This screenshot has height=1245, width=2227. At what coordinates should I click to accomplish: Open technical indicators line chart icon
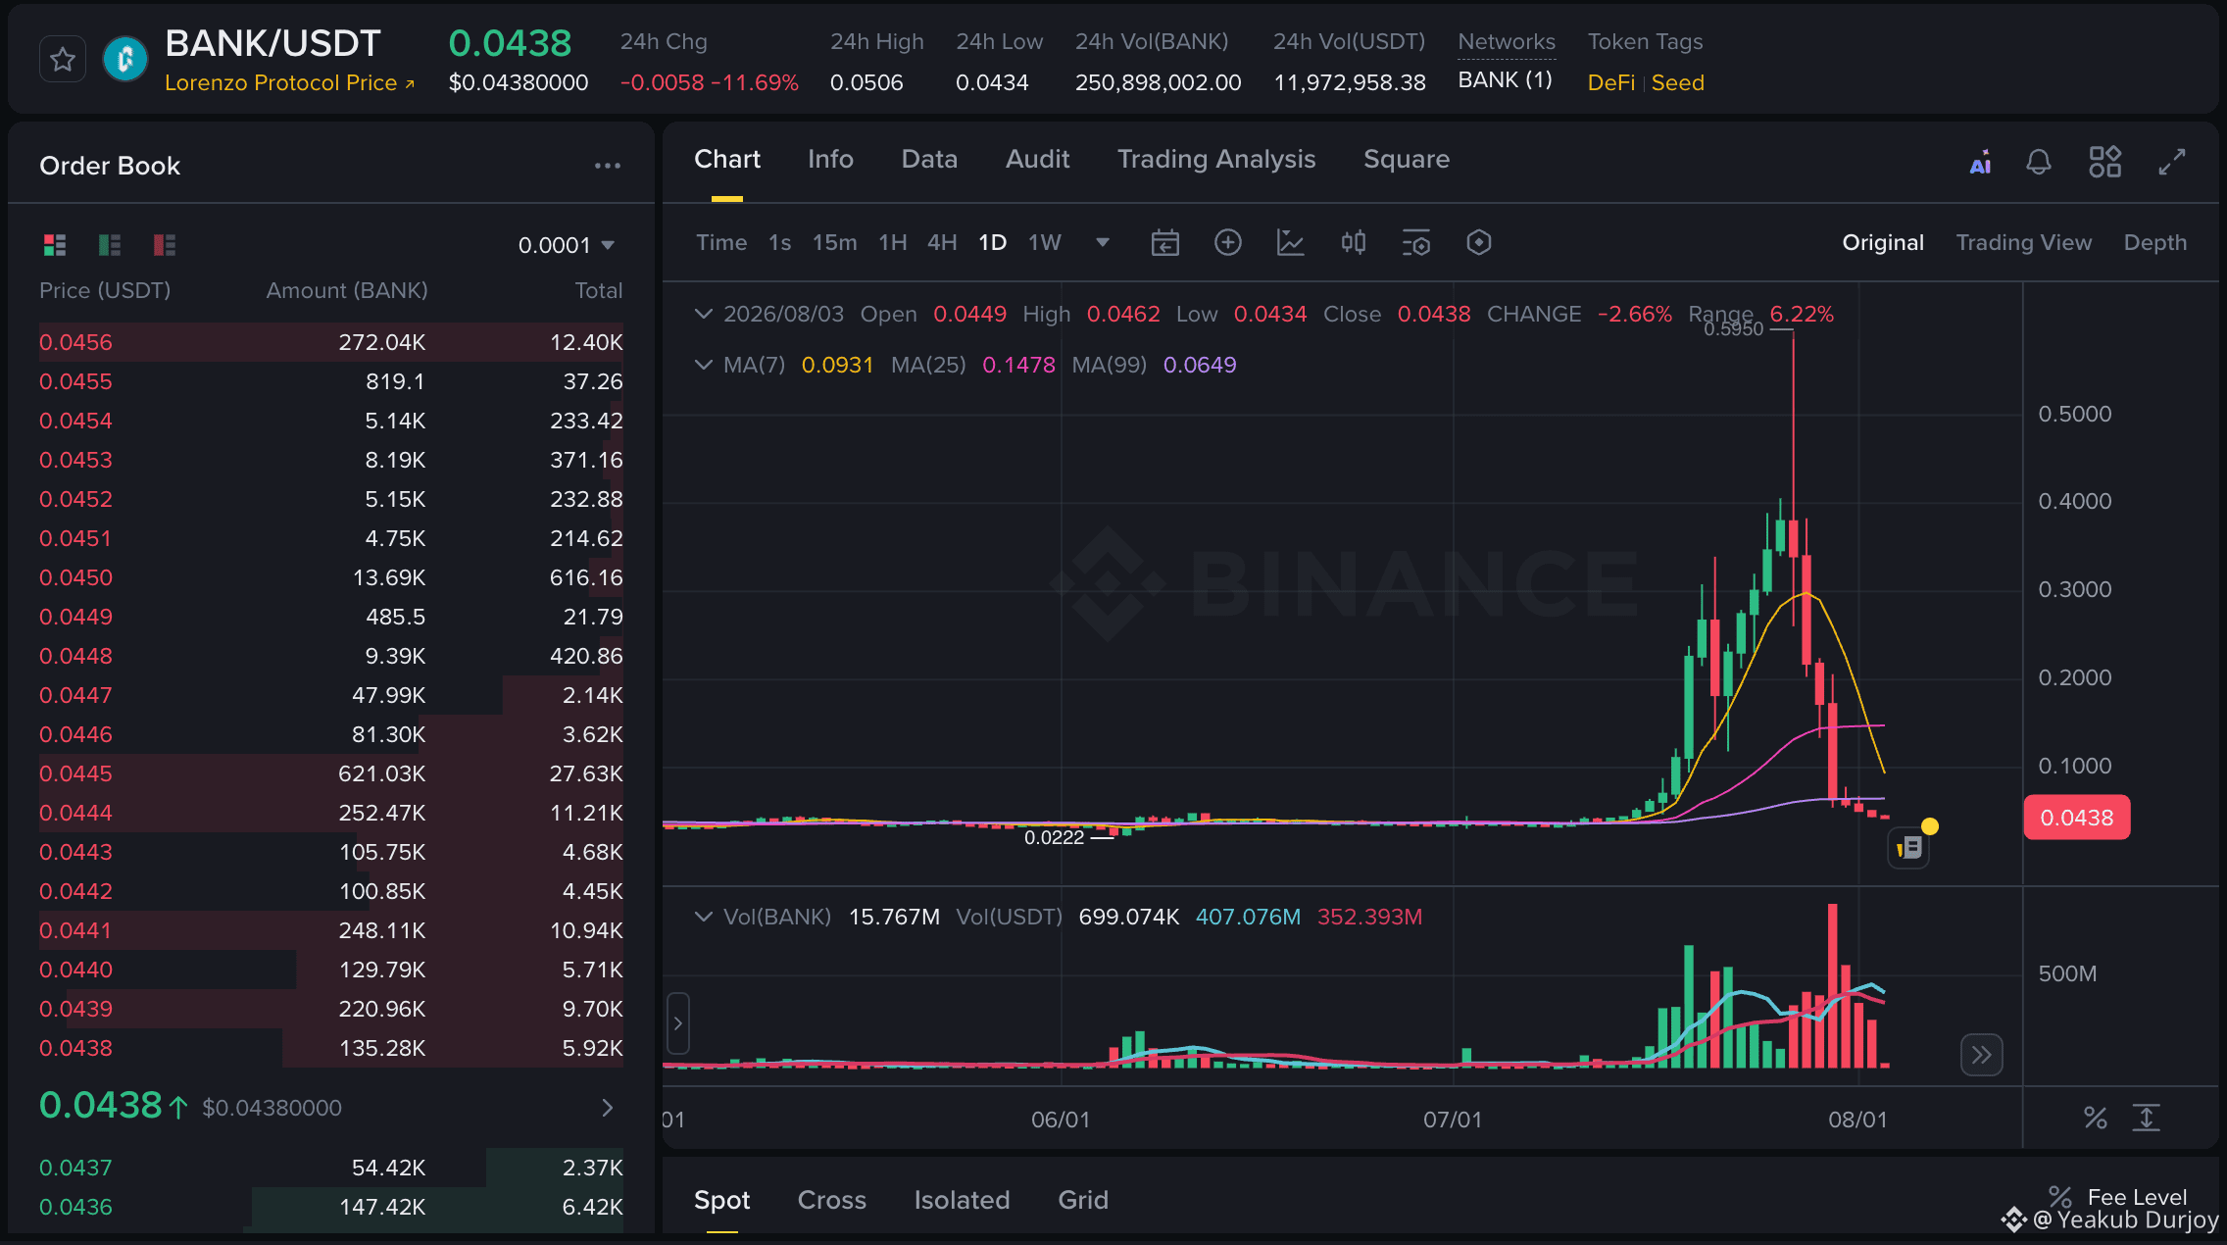(1291, 242)
